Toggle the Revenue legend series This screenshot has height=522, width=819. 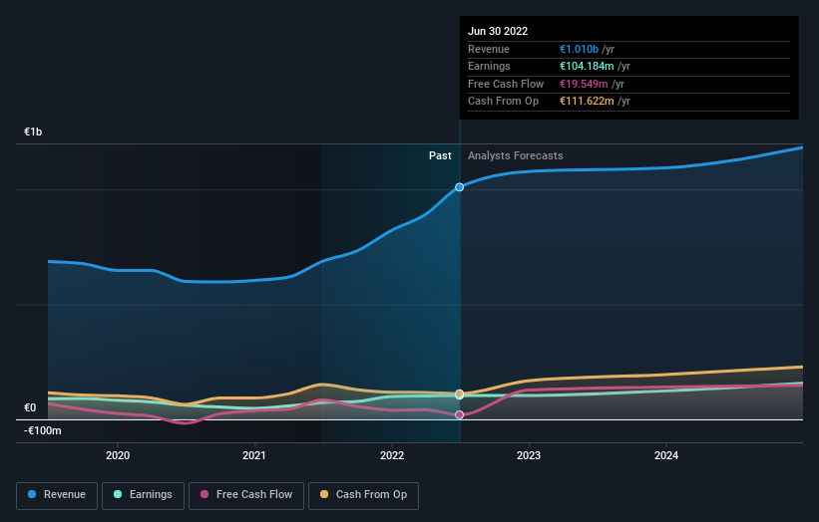pos(57,495)
